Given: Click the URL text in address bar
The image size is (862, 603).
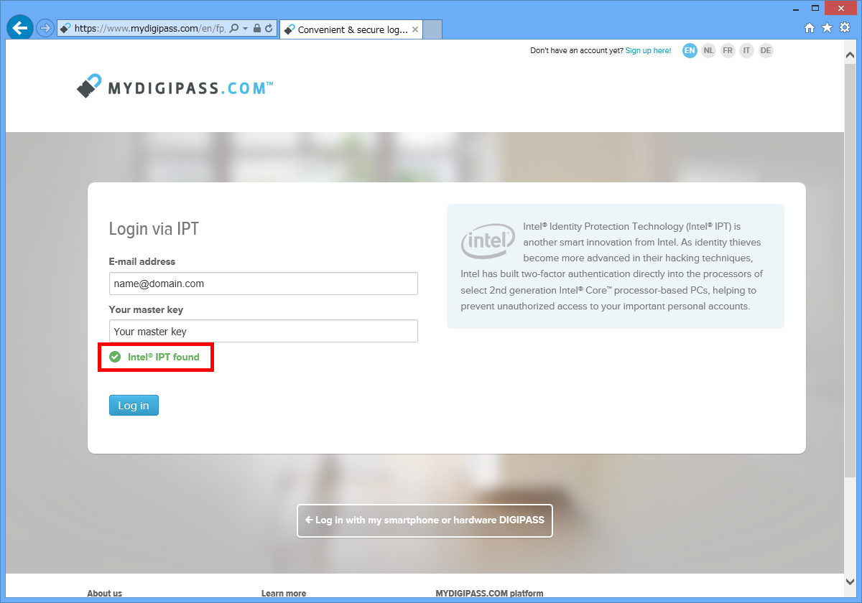Looking at the screenshot, I should point(150,29).
